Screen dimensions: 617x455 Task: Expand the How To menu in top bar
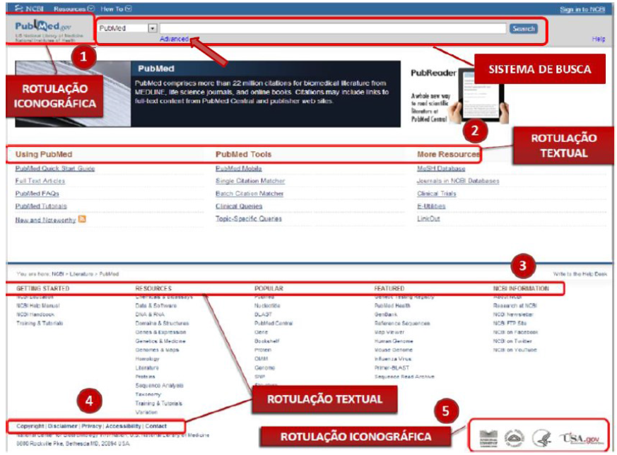click(x=115, y=9)
